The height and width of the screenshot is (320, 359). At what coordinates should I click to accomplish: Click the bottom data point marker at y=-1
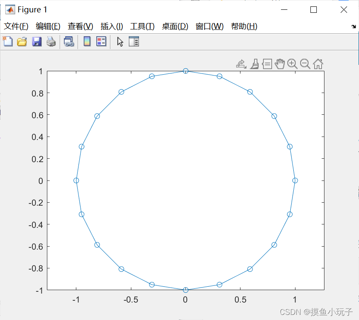click(185, 290)
